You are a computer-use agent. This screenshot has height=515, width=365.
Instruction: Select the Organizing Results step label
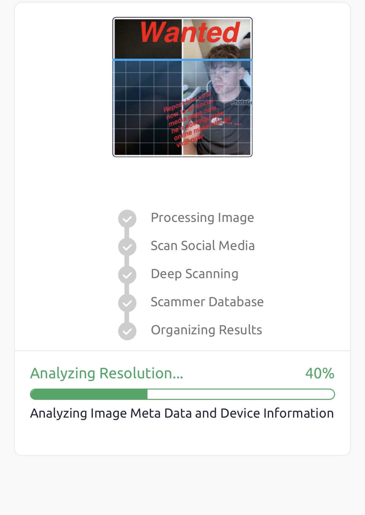tap(206, 330)
